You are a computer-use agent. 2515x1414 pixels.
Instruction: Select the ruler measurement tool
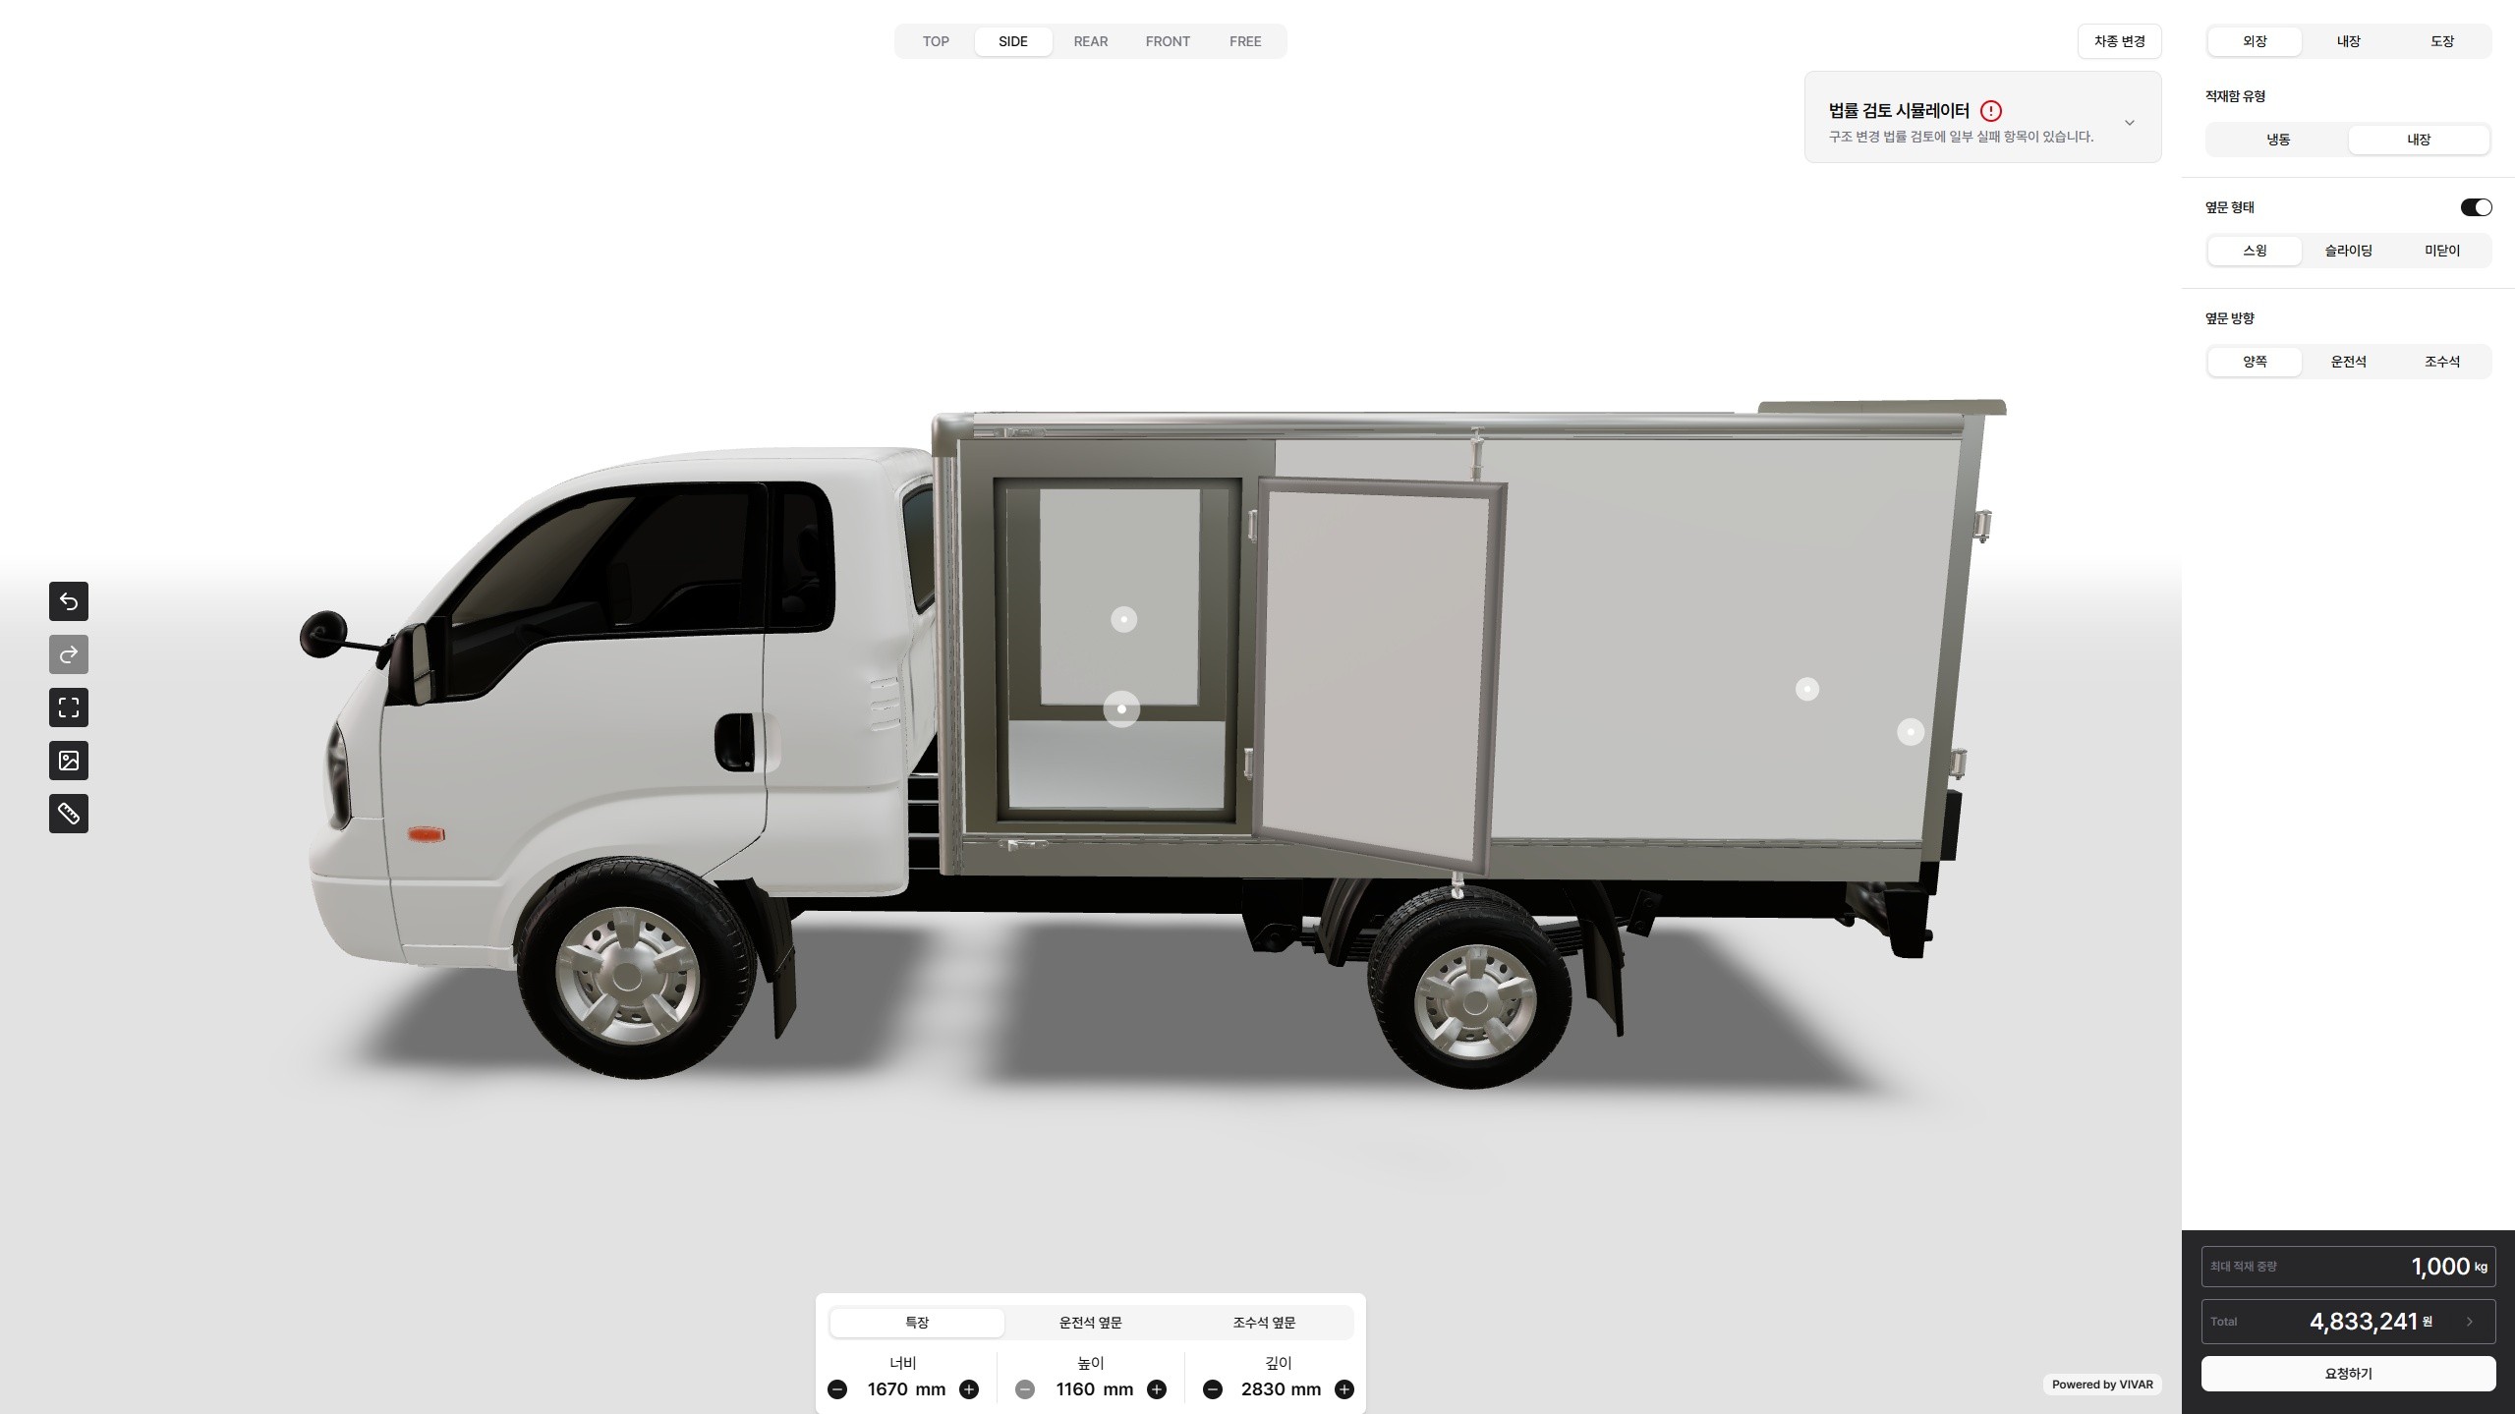click(x=69, y=814)
